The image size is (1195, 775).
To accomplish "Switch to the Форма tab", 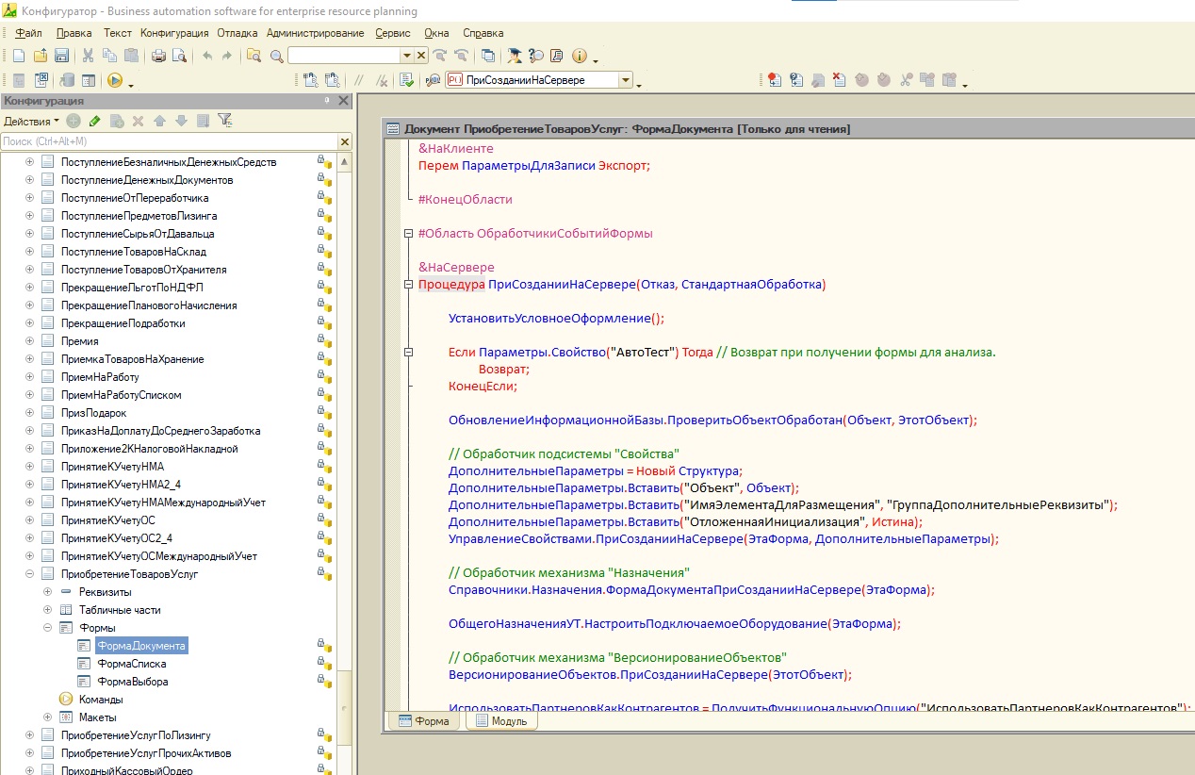I will 424,721.
